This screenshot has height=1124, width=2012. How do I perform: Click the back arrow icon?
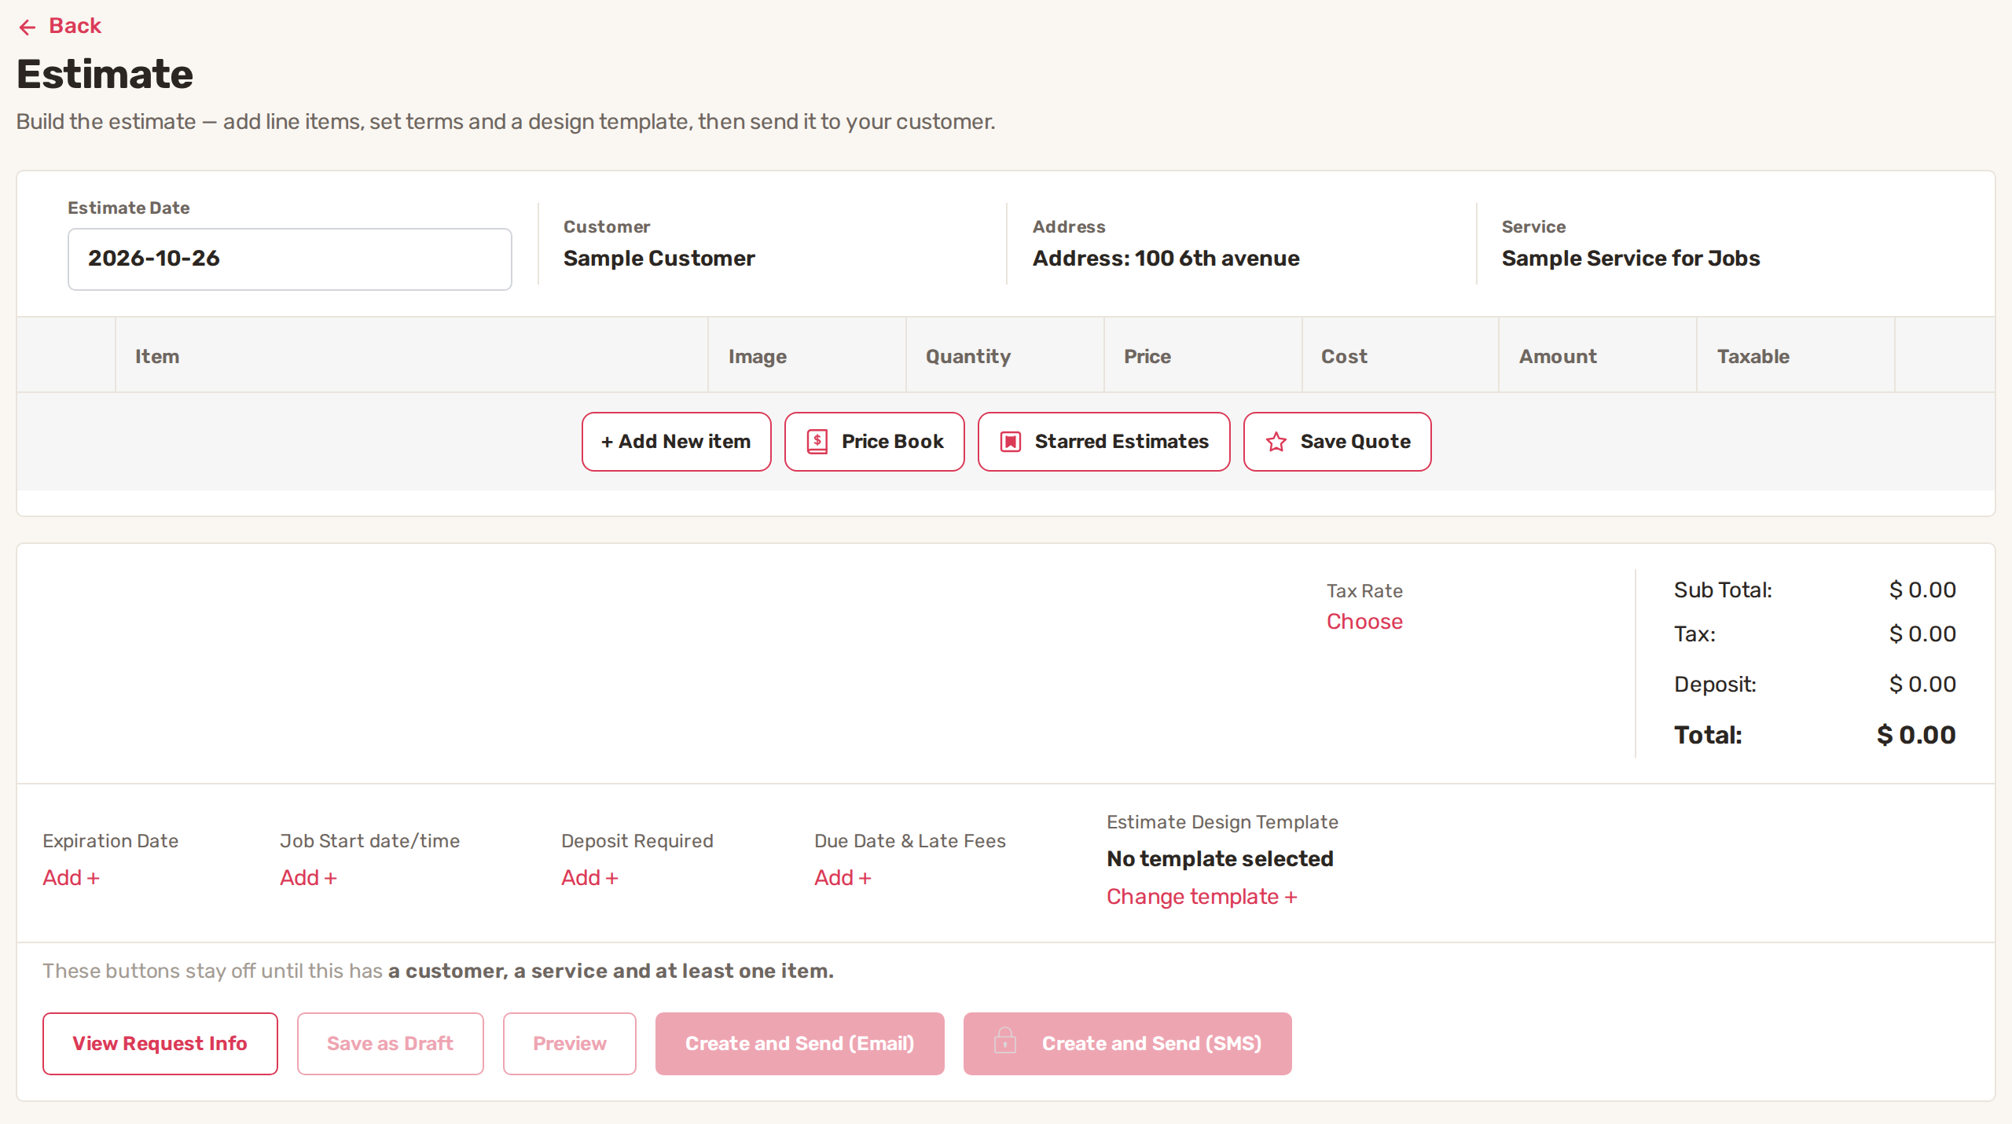[x=28, y=28]
